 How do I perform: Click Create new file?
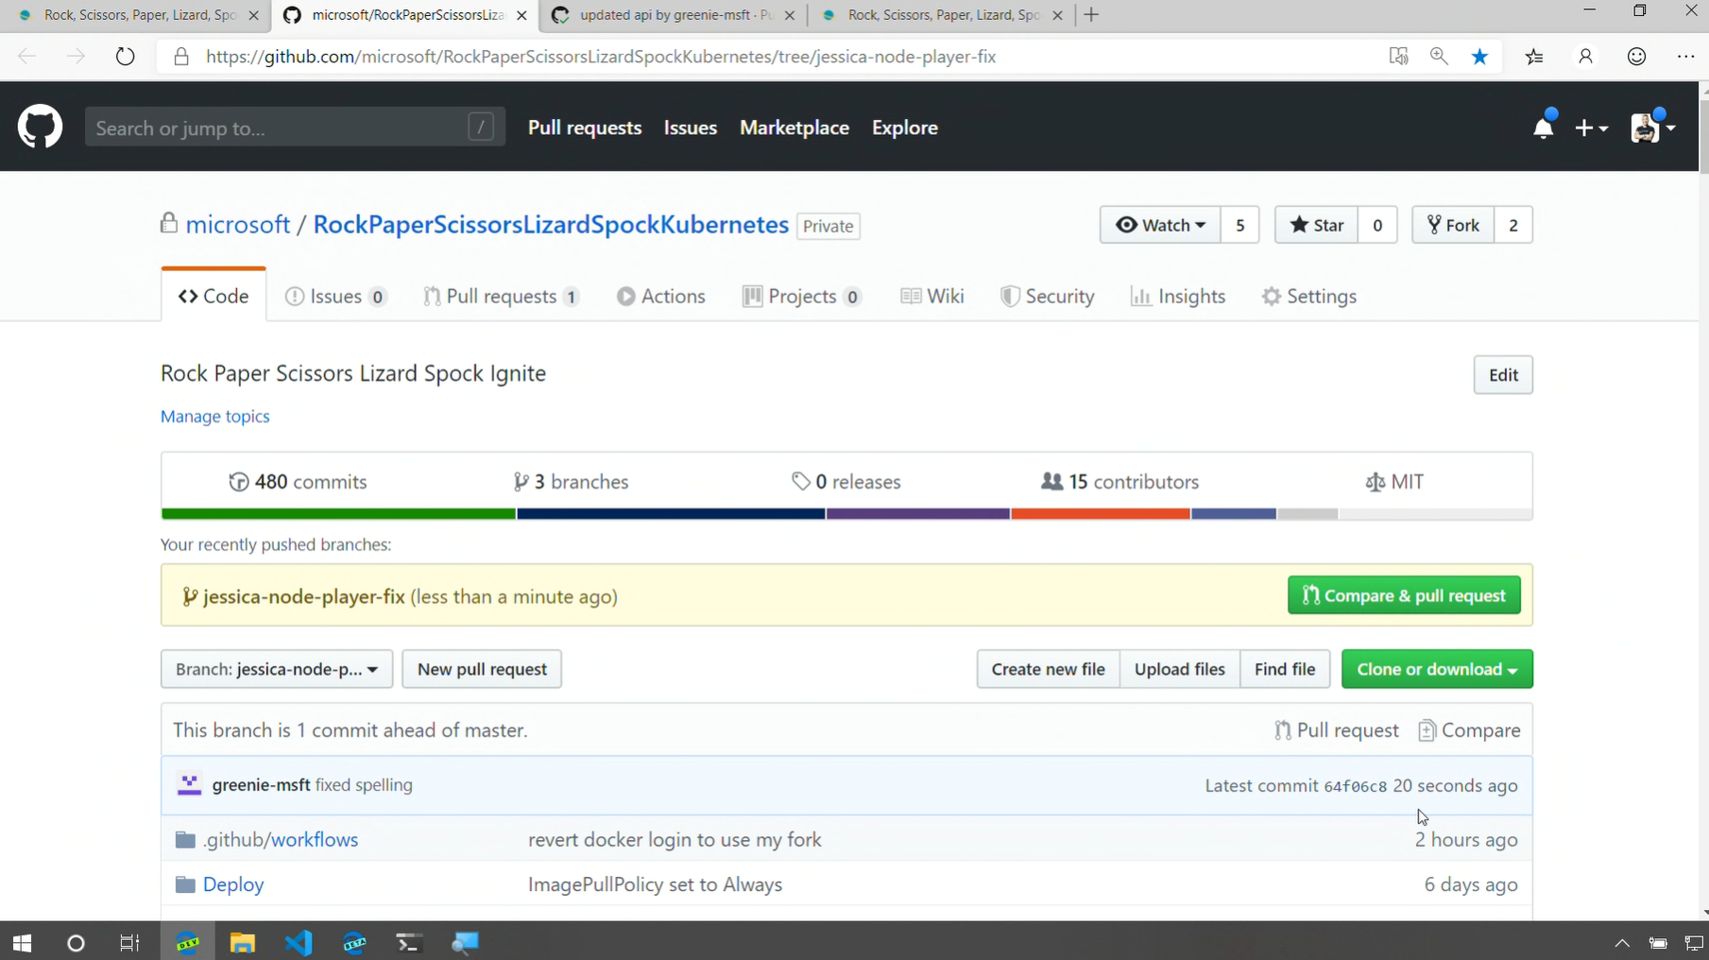pos(1048,669)
